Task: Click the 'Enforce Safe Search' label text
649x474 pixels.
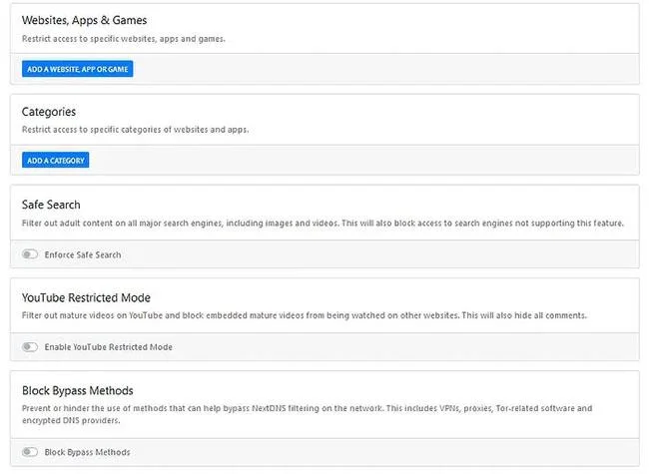Action: [x=83, y=254]
